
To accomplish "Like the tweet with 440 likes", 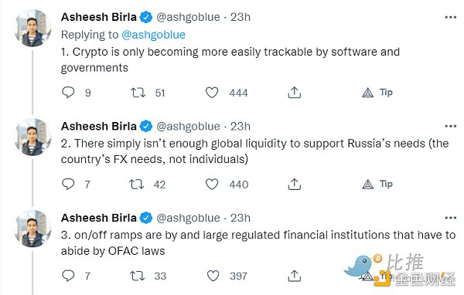I will (212, 185).
